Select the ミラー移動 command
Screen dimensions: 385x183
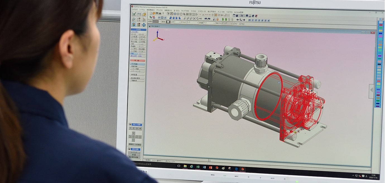(x=138, y=69)
